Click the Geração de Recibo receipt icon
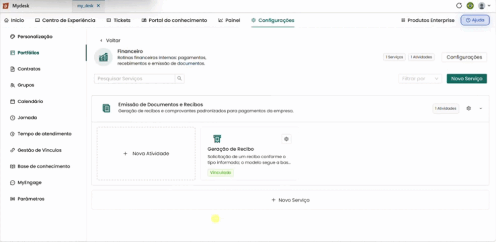The height and width of the screenshot is (242, 496). [217, 138]
